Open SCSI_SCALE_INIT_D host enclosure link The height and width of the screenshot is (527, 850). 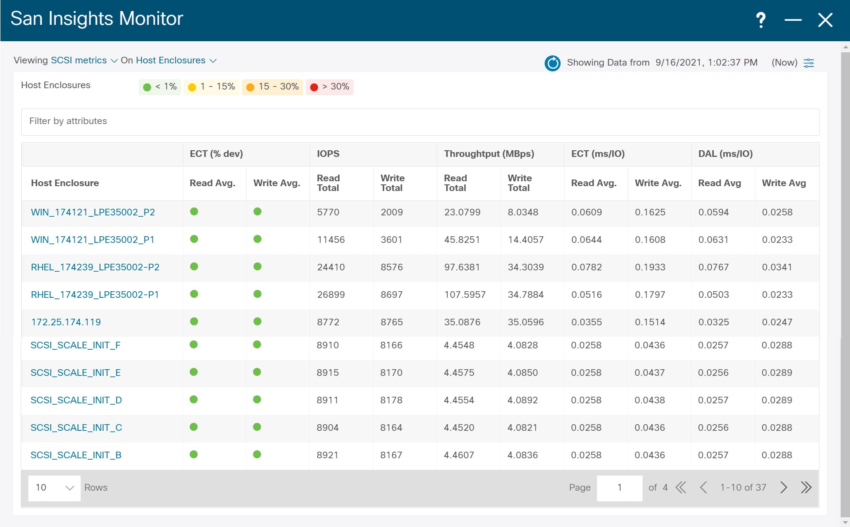pyautogui.click(x=76, y=400)
